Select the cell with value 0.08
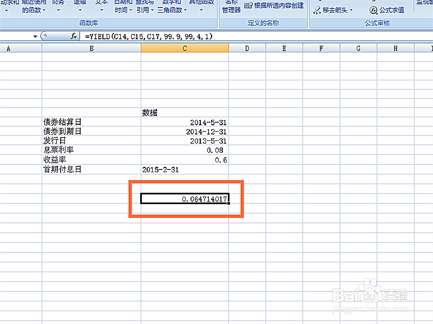 point(185,150)
